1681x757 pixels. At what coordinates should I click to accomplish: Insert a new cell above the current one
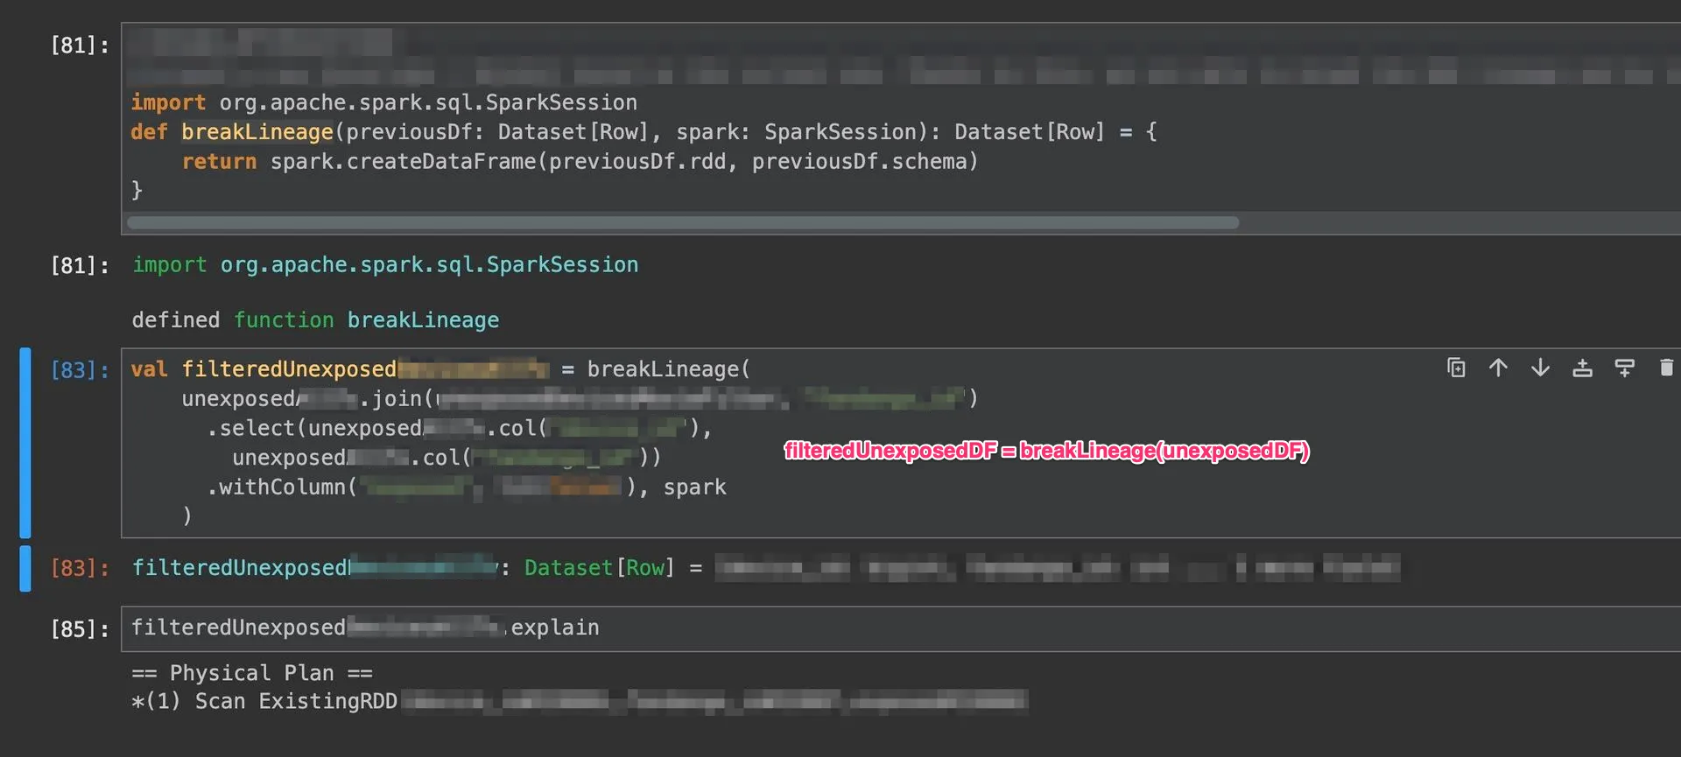(x=1582, y=368)
